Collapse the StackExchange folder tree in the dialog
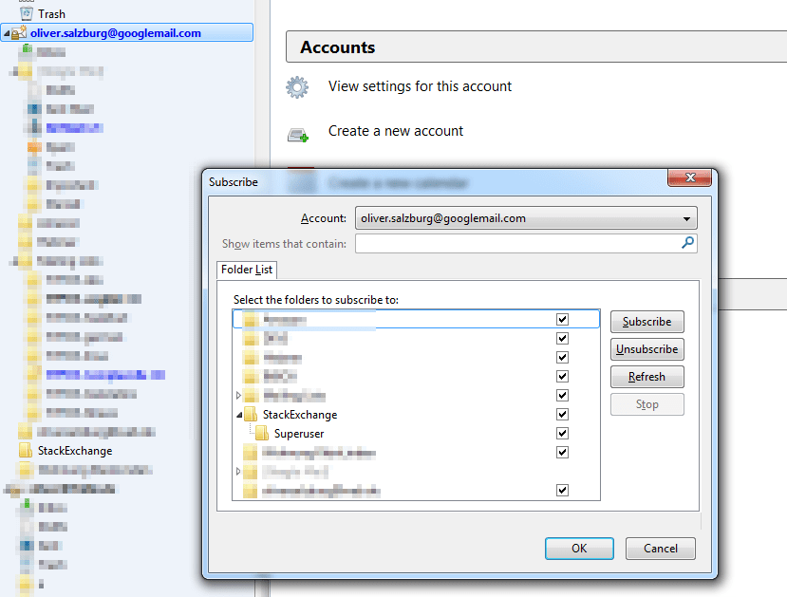 237,414
